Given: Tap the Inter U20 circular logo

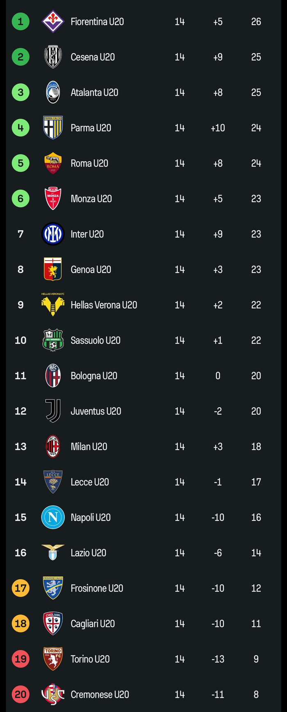Looking at the screenshot, I should tap(53, 234).
